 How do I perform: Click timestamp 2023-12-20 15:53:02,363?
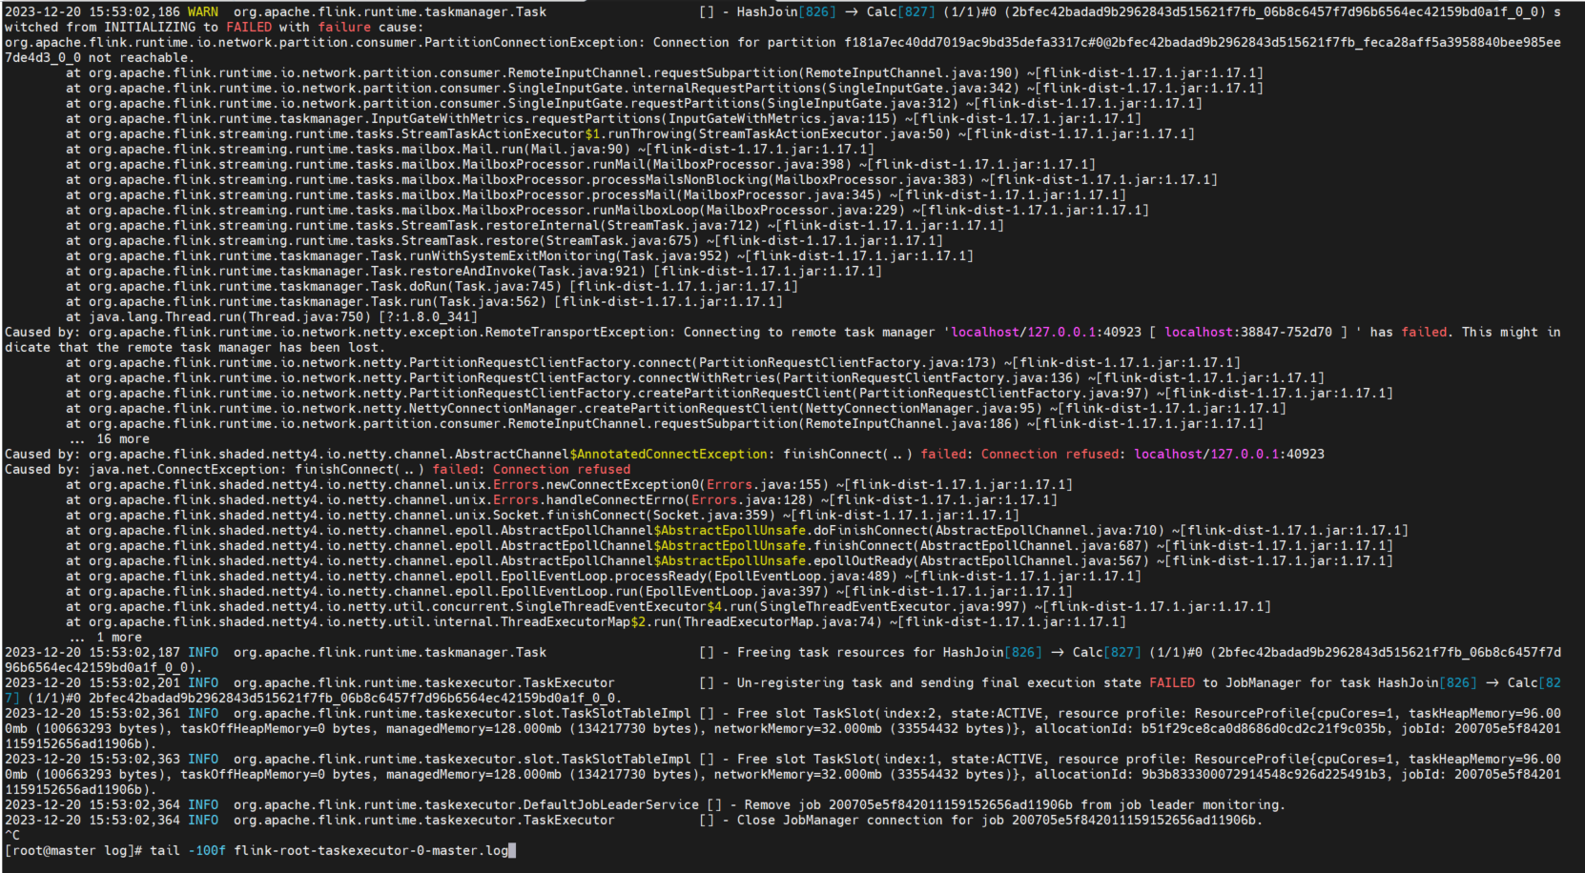(x=93, y=759)
